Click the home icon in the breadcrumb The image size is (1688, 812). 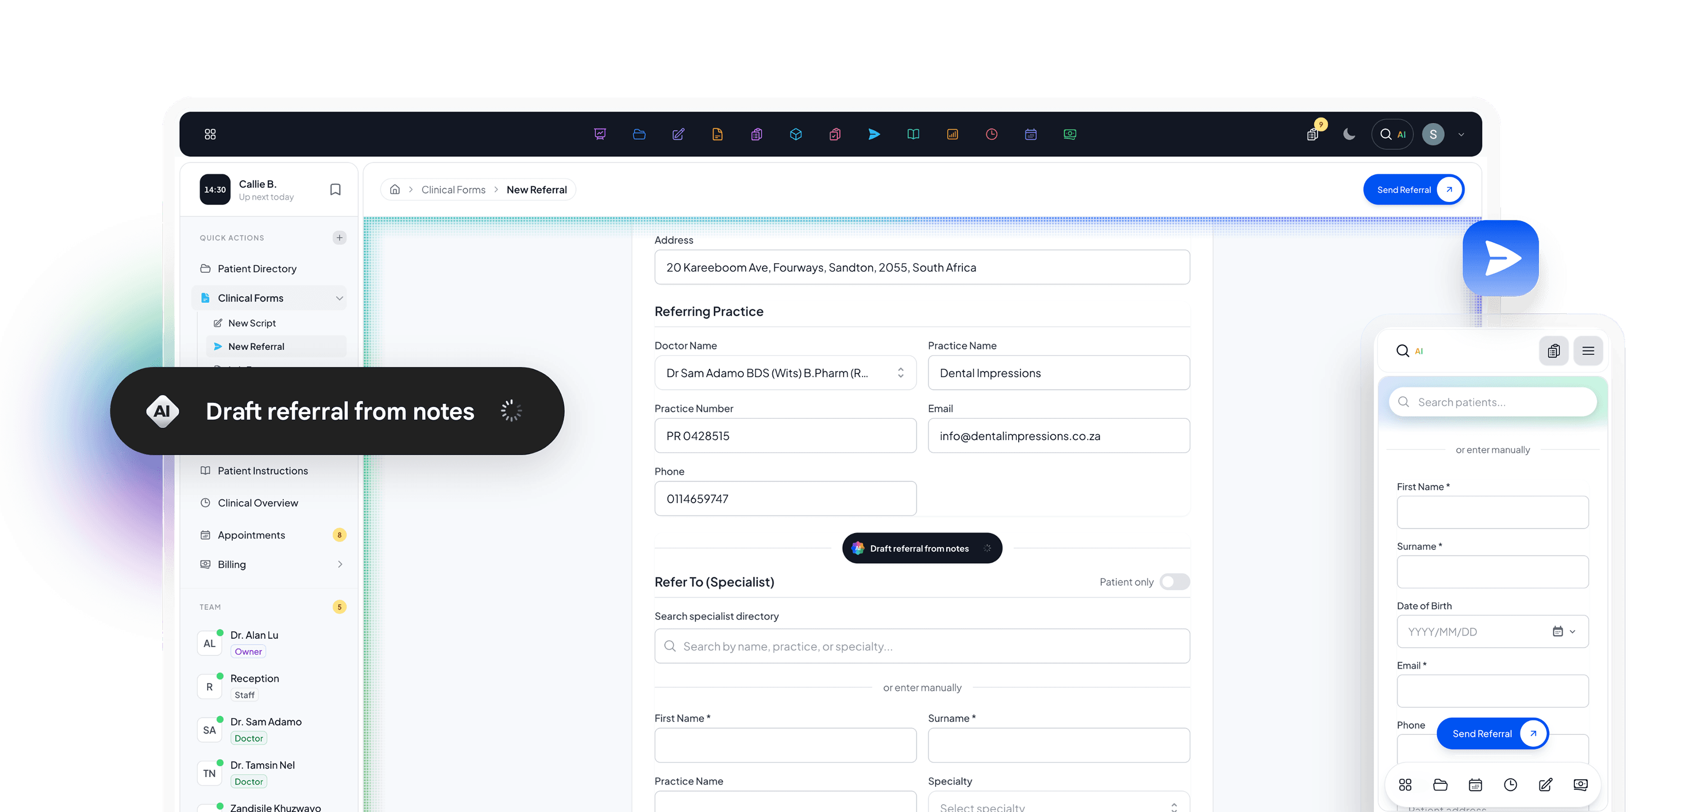(395, 190)
